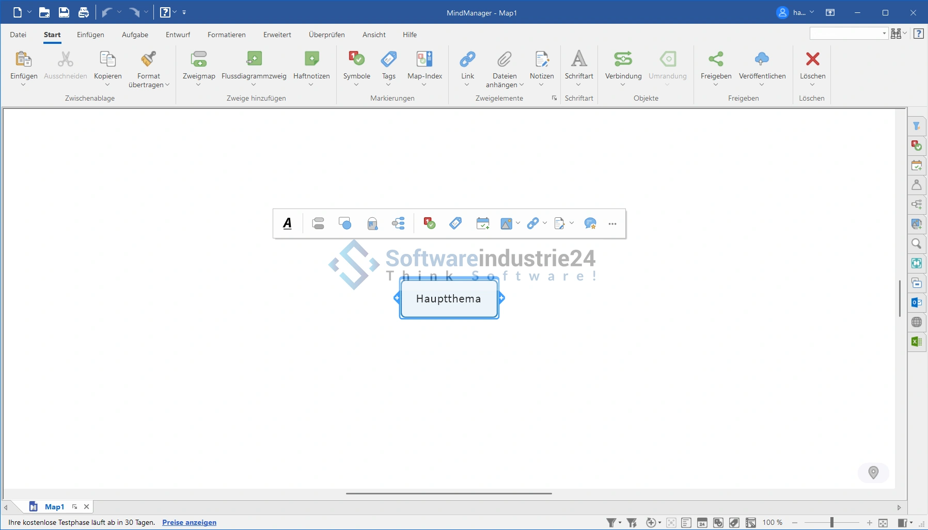The width and height of the screenshot is (928, 530).
Task: Toggle tag display icon in status bar
Action: [734, 523]
